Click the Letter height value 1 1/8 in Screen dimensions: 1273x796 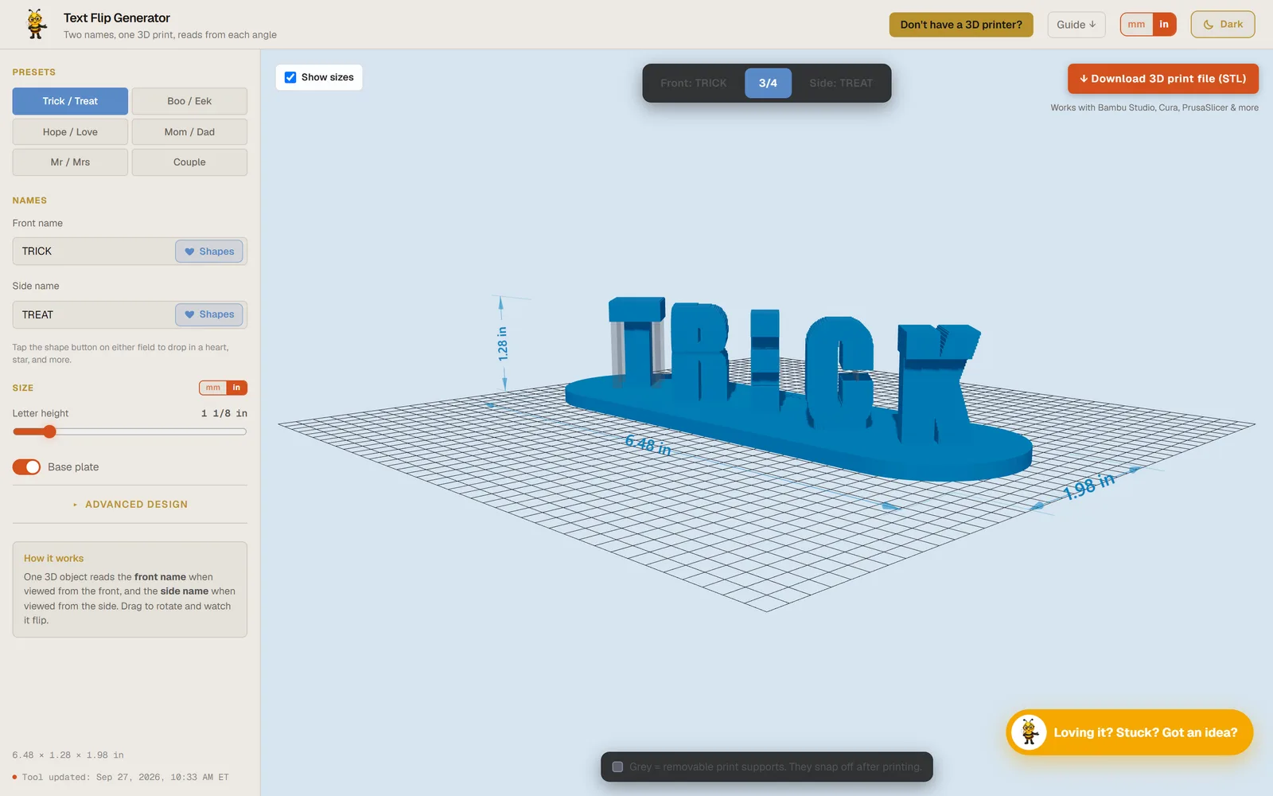224,414
